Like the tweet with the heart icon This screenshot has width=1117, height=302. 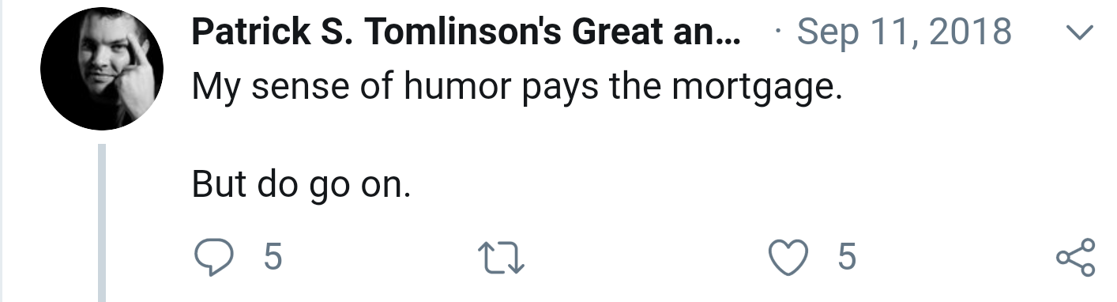(x=788, y=259)
